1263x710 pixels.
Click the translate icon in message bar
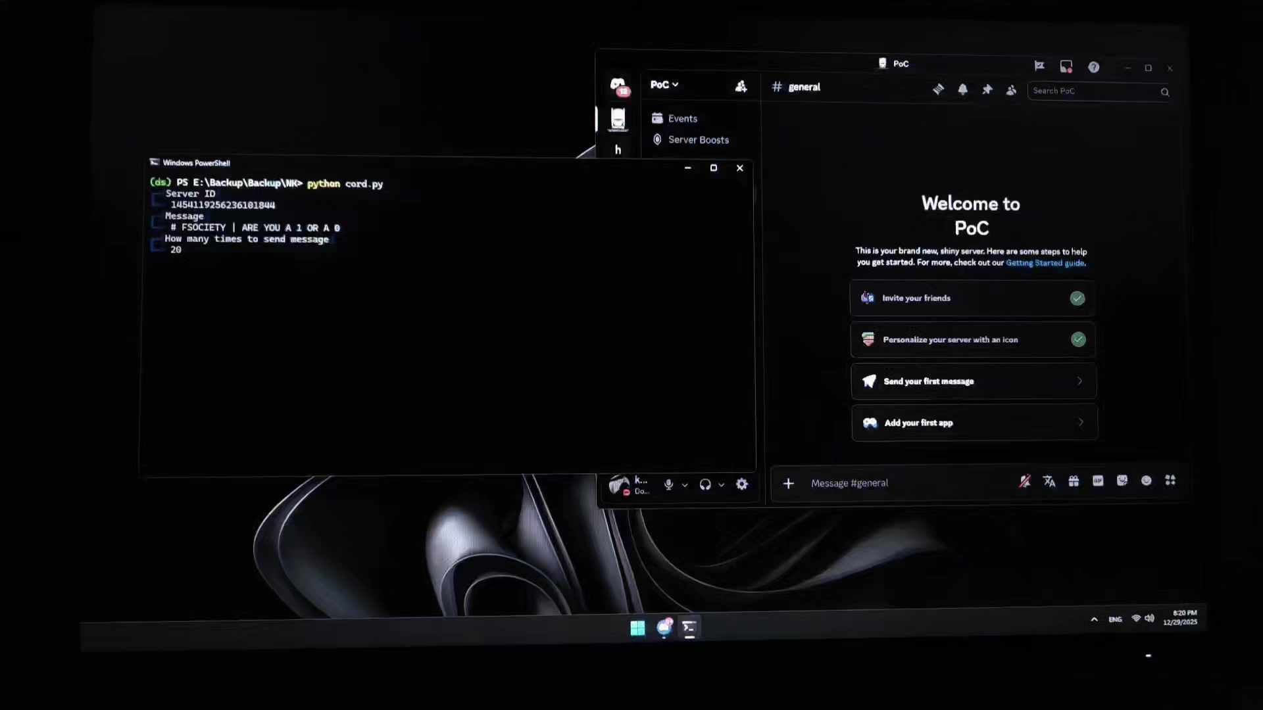click(x=1049, y=482)
